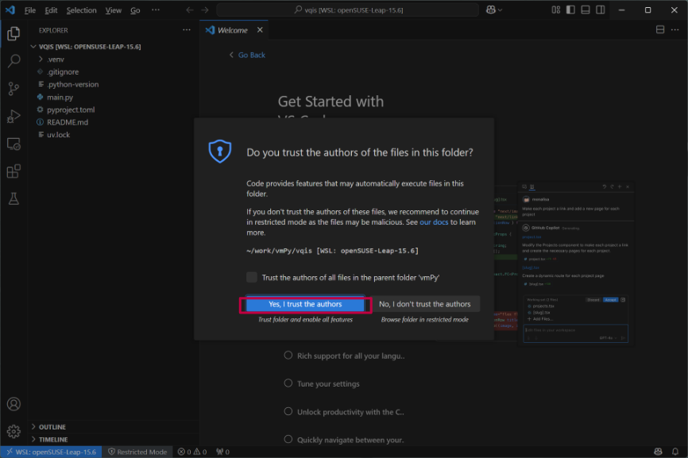Click 'Yes, I trust the authors'

pyautogui.click(x=305, y=304)
